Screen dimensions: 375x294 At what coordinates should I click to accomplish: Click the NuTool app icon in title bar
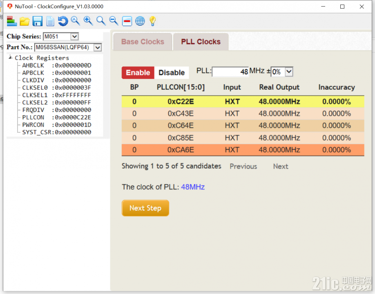point(10,6)
